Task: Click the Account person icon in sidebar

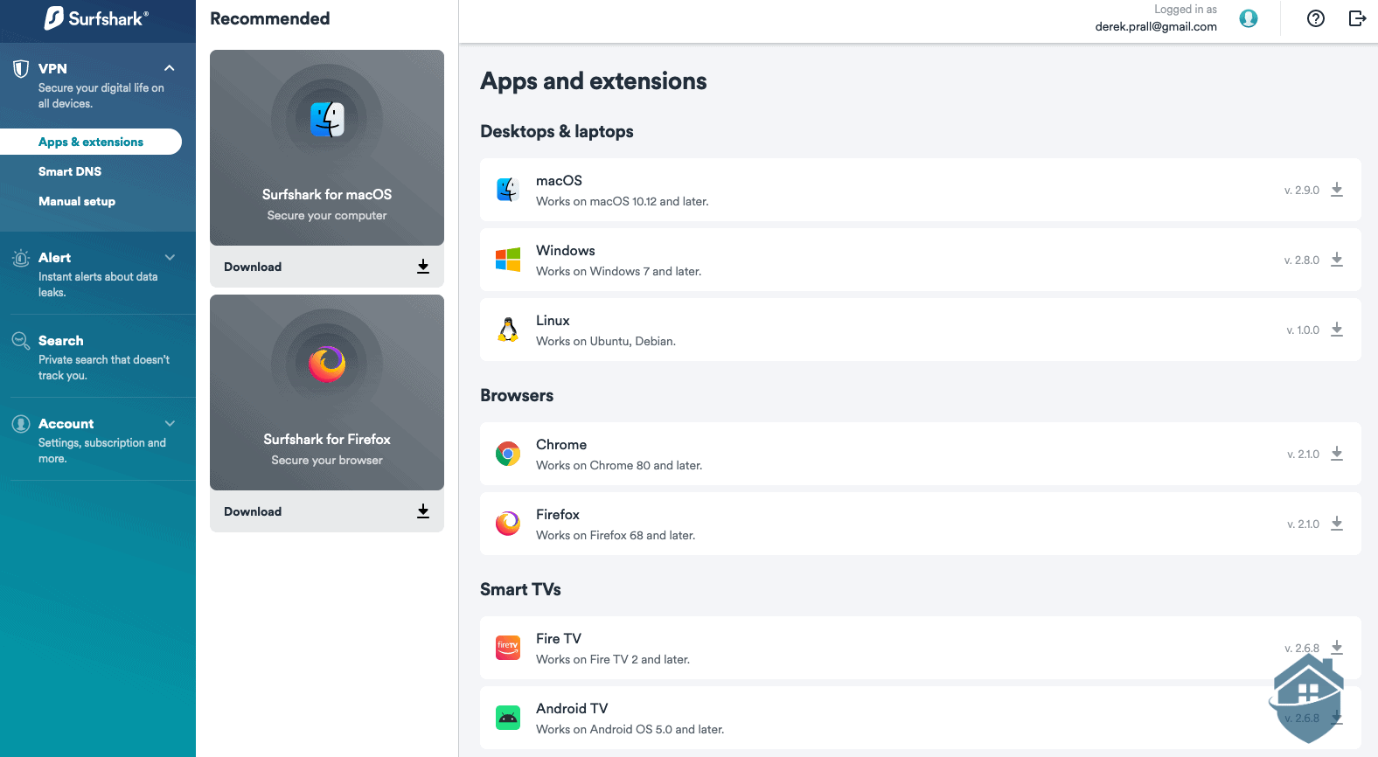Action: point(21,424)
